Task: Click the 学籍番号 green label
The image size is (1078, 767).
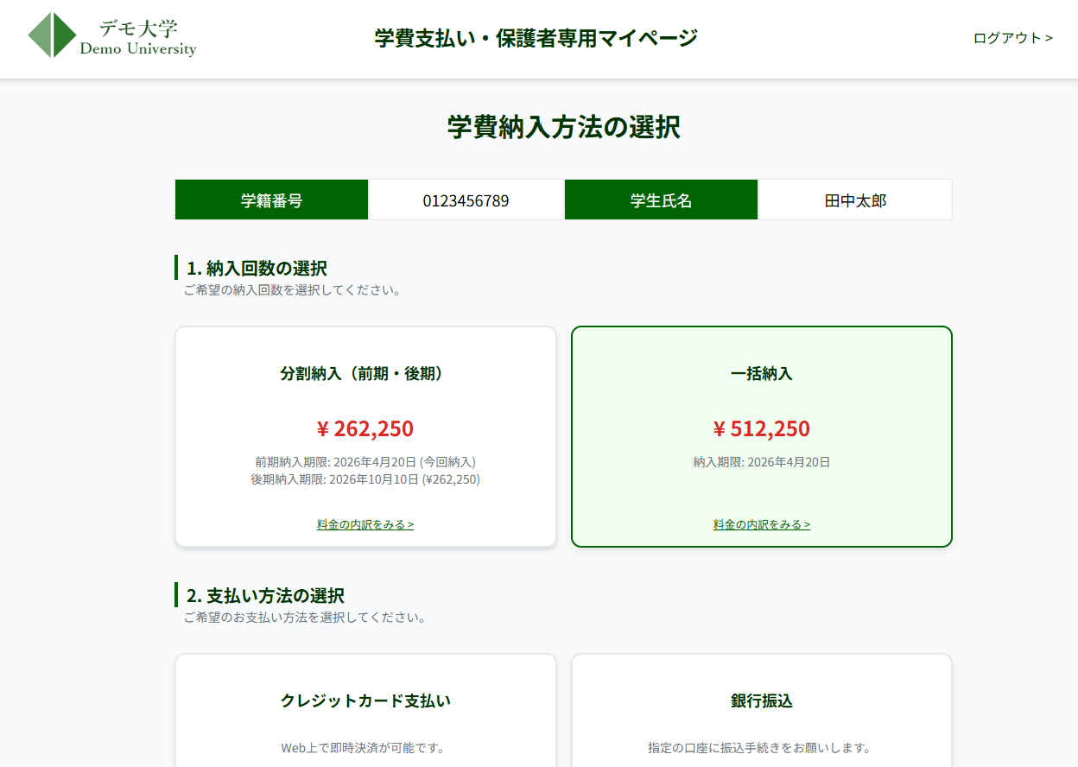Action: tap(271, 200)
